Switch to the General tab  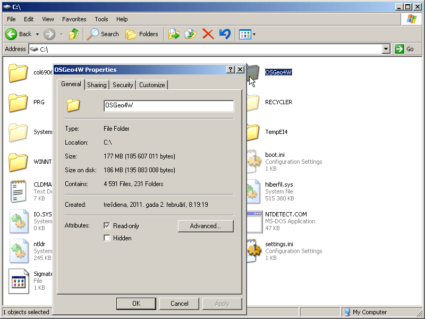coord(71,84)
